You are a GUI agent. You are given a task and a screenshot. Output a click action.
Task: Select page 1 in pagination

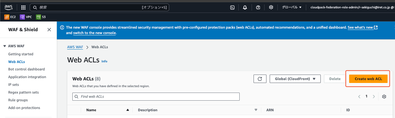point(367,96)
